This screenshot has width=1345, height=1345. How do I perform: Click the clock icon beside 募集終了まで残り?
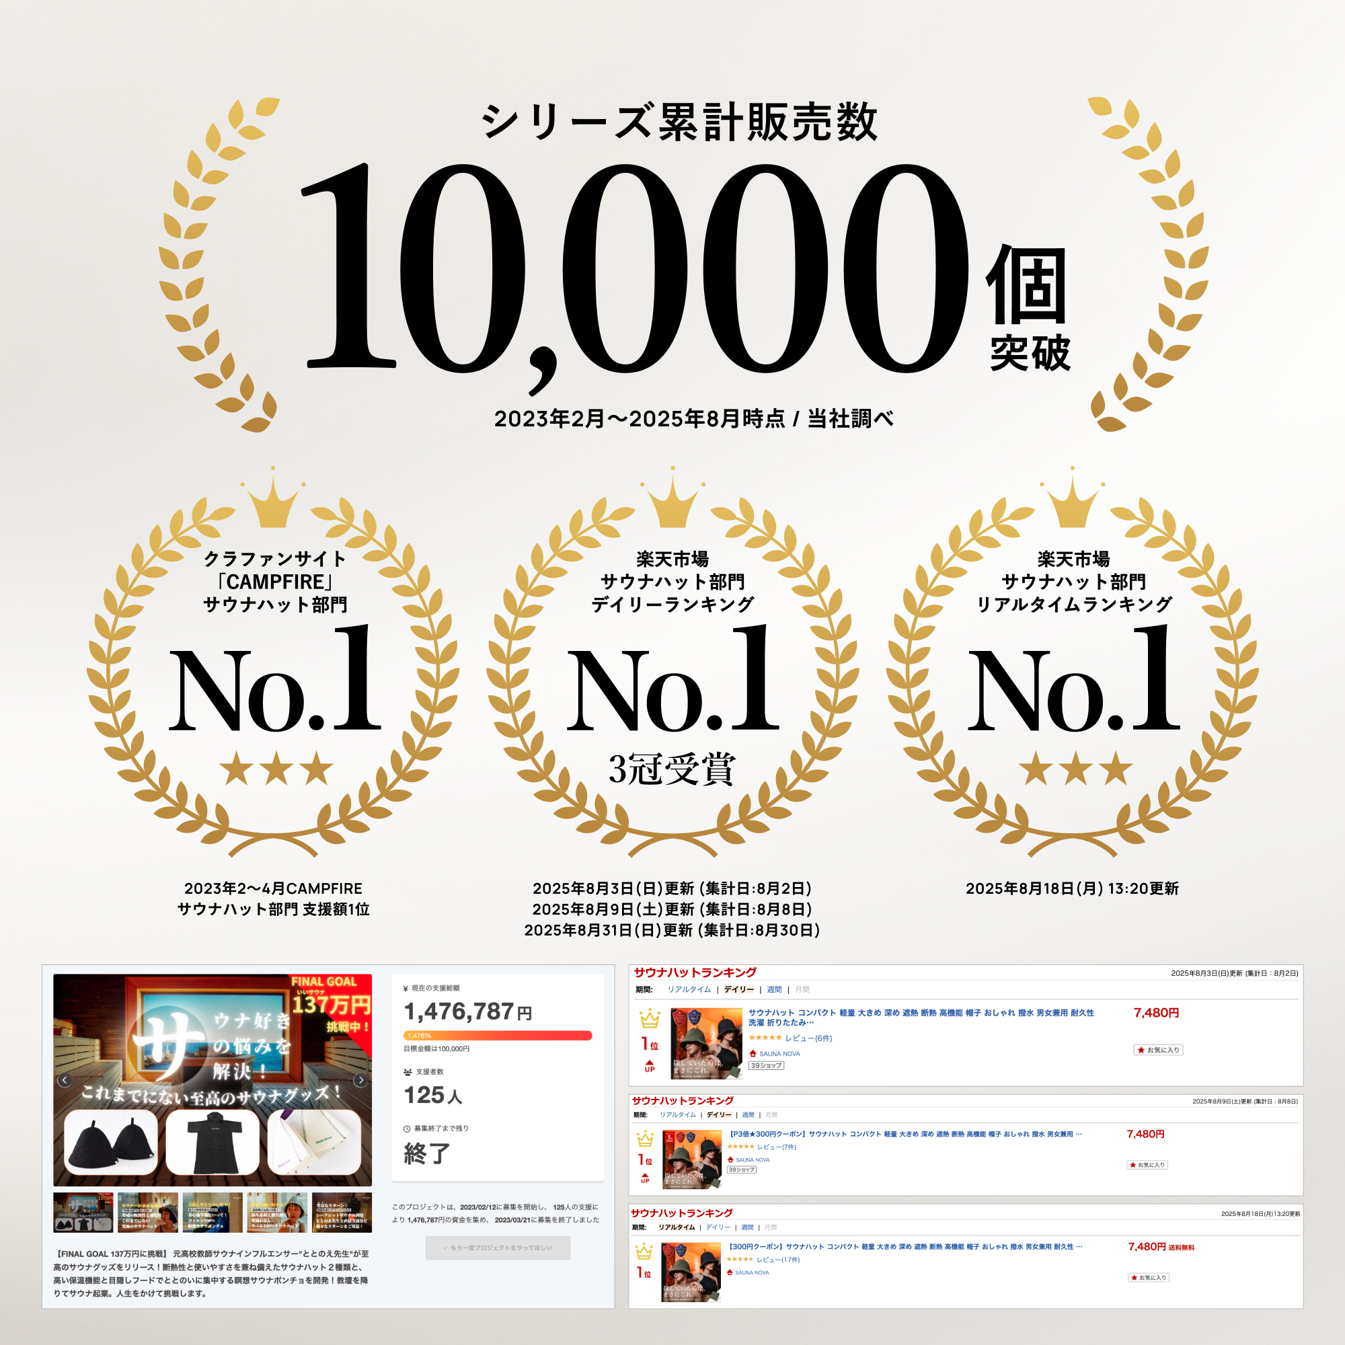[408, 1128]
